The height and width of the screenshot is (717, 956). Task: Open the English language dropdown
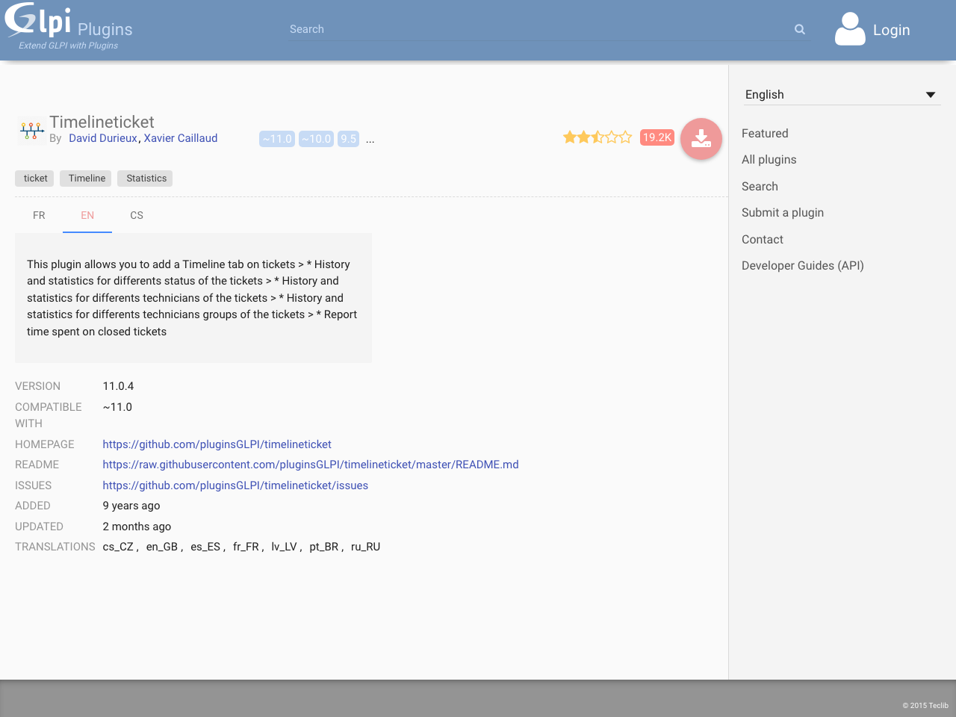point(842,94)
